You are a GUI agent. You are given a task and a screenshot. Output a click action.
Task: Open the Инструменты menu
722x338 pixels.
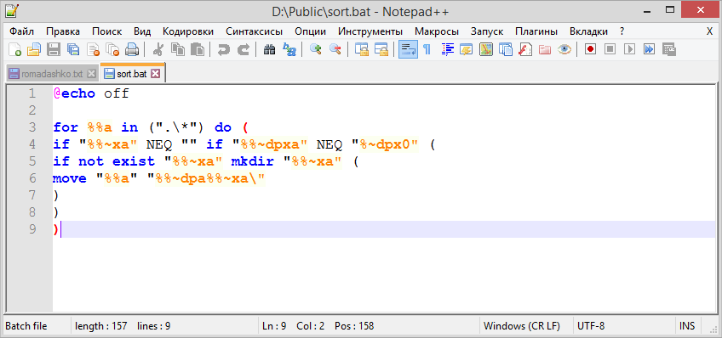point(370,31)
